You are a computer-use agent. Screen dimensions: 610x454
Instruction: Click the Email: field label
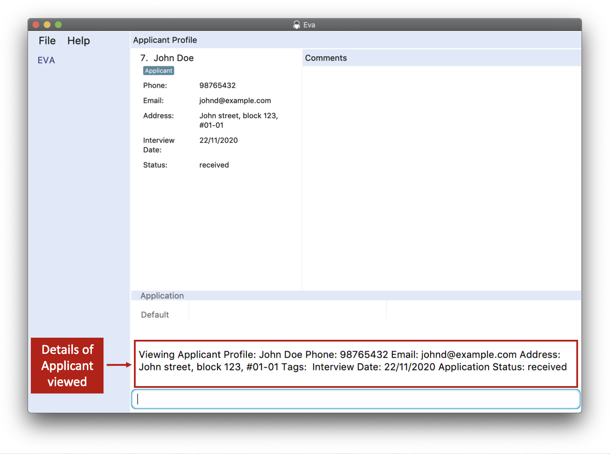[153, 101]
